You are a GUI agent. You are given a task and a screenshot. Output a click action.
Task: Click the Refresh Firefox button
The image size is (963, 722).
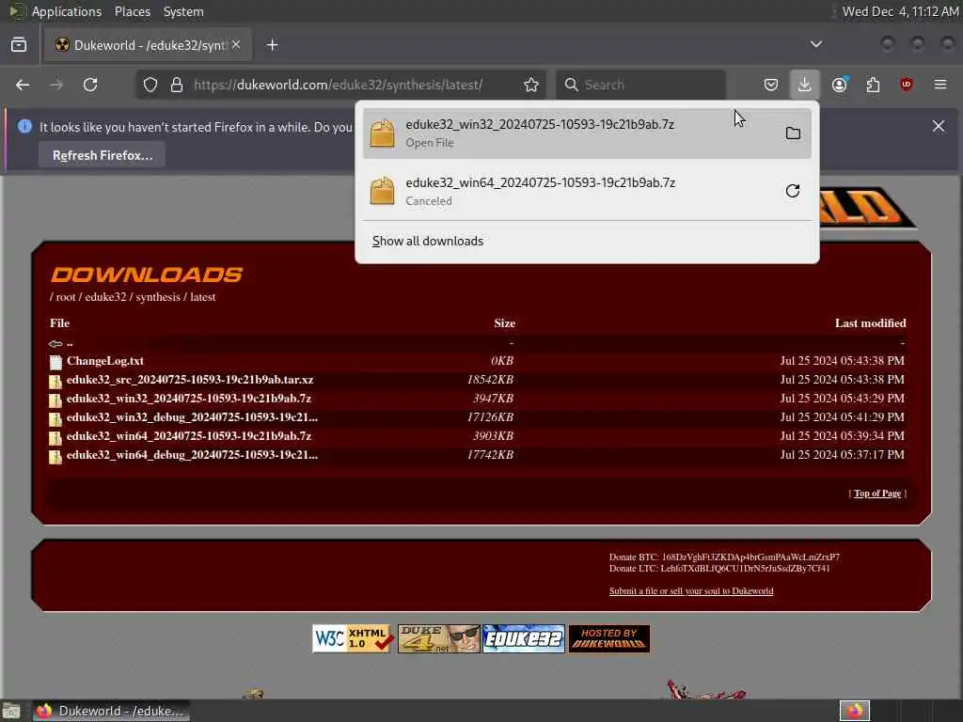(102, 155)
